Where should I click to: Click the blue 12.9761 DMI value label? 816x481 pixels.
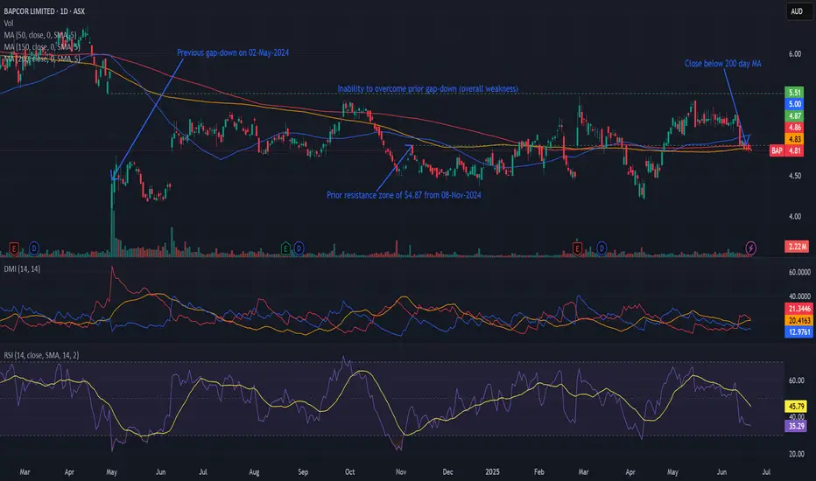(798, 332)
